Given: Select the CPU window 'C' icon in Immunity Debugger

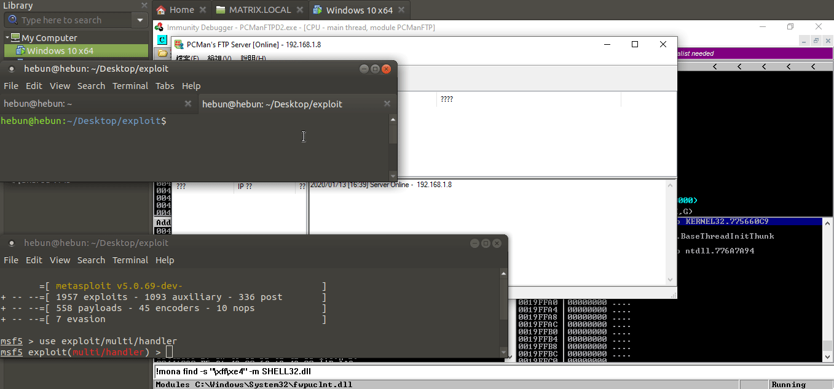Looking at the screenshot, I should pos(161,39).
